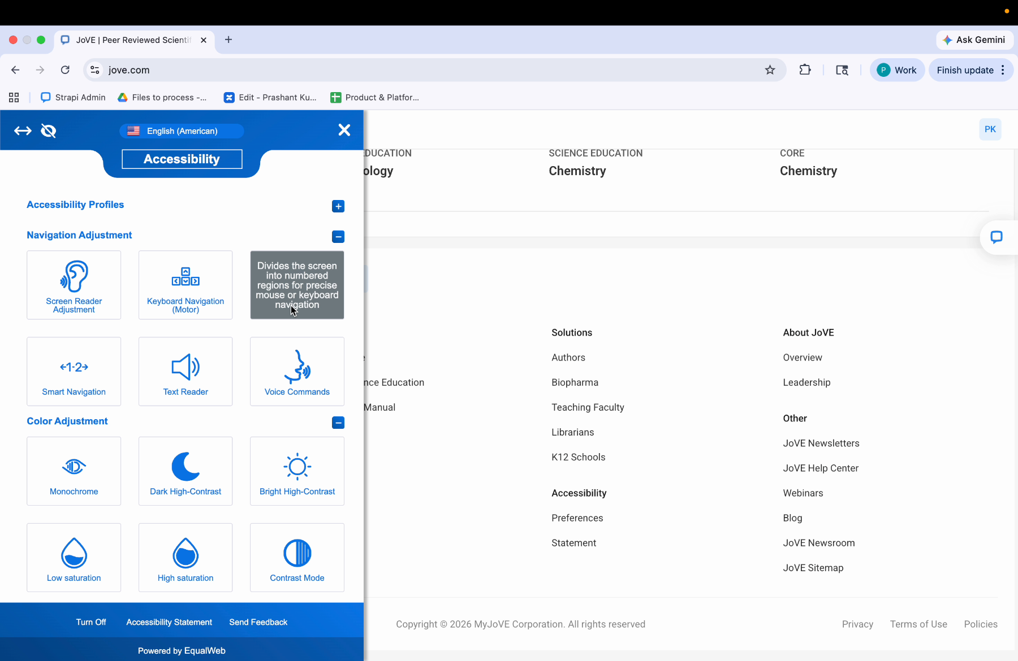The image size is (1018, 661).
Task: Open the Accessibility Statement link
Action: 169,622
